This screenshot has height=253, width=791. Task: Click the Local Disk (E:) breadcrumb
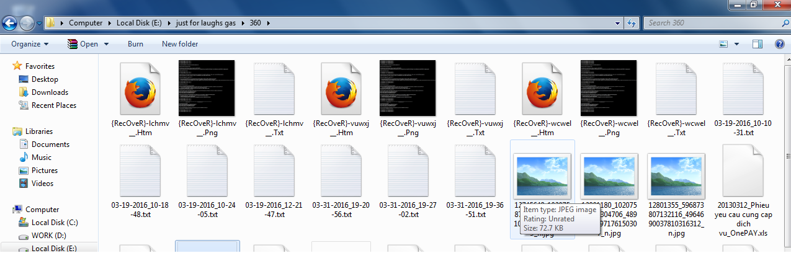[138, 23]
